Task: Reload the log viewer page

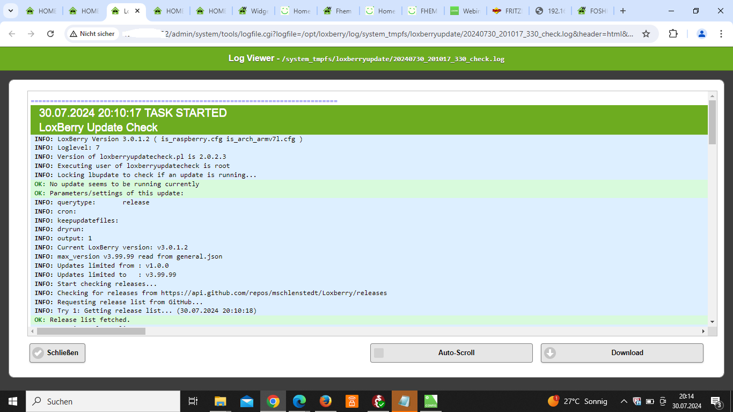Action: click(x=50, y=34)
